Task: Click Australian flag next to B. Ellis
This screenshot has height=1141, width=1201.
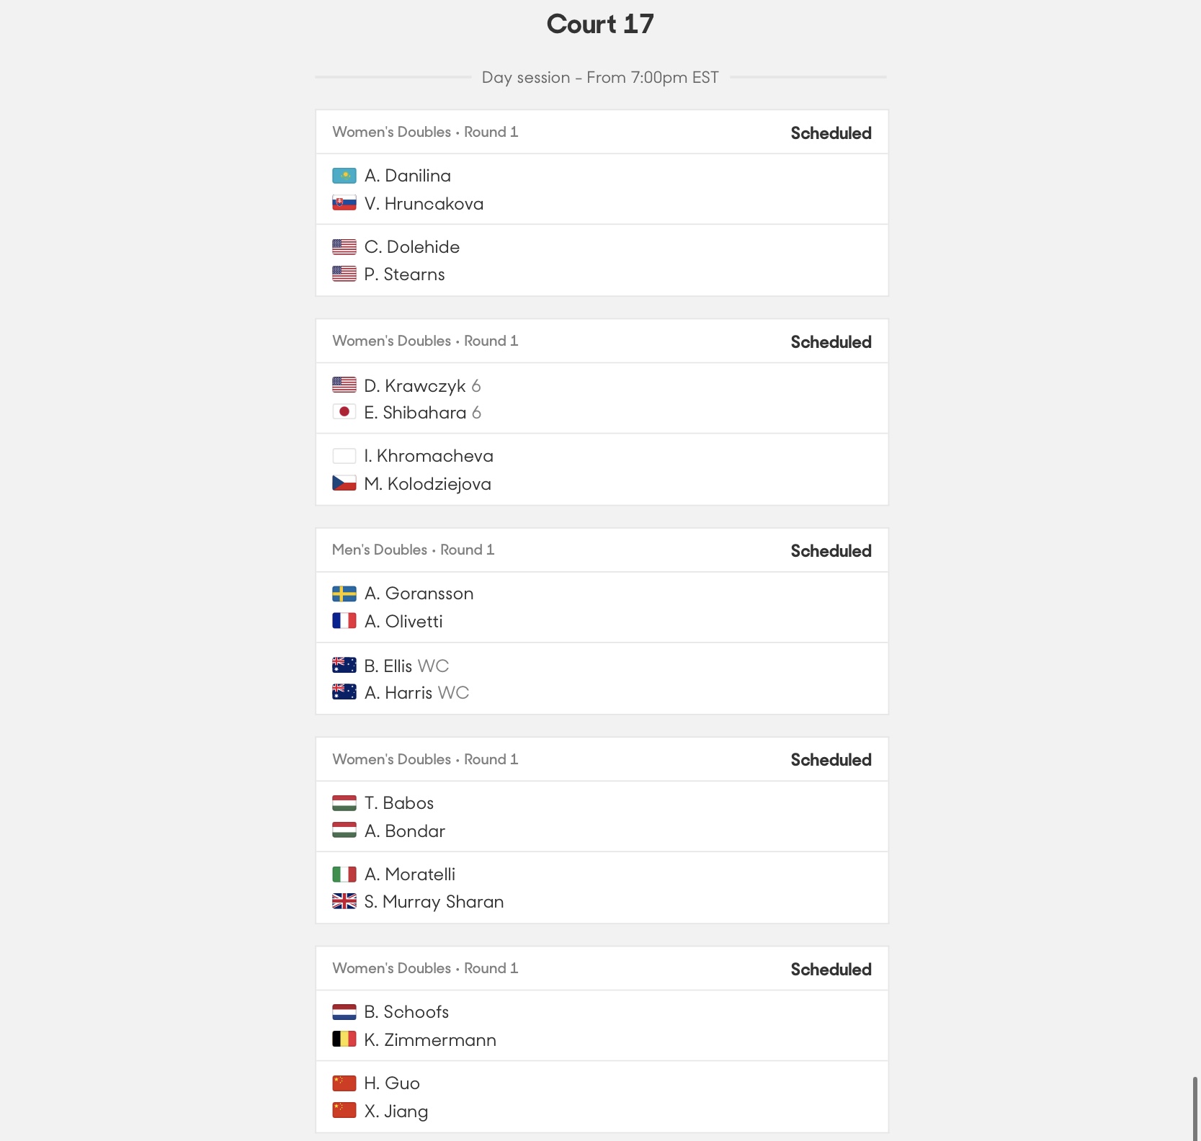Action: click(x=344, y=665)
